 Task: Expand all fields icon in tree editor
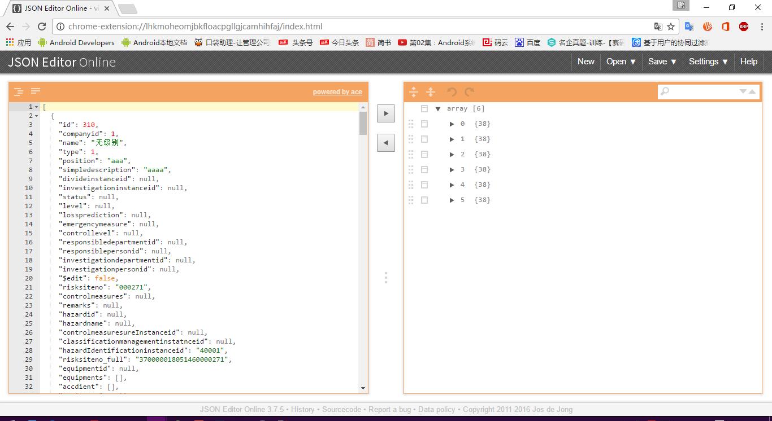click(414, 92)
